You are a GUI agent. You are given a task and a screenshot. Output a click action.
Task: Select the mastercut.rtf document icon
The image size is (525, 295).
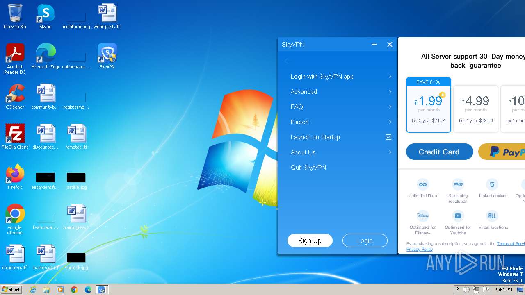pyautogui.click(x=46, y=257)
